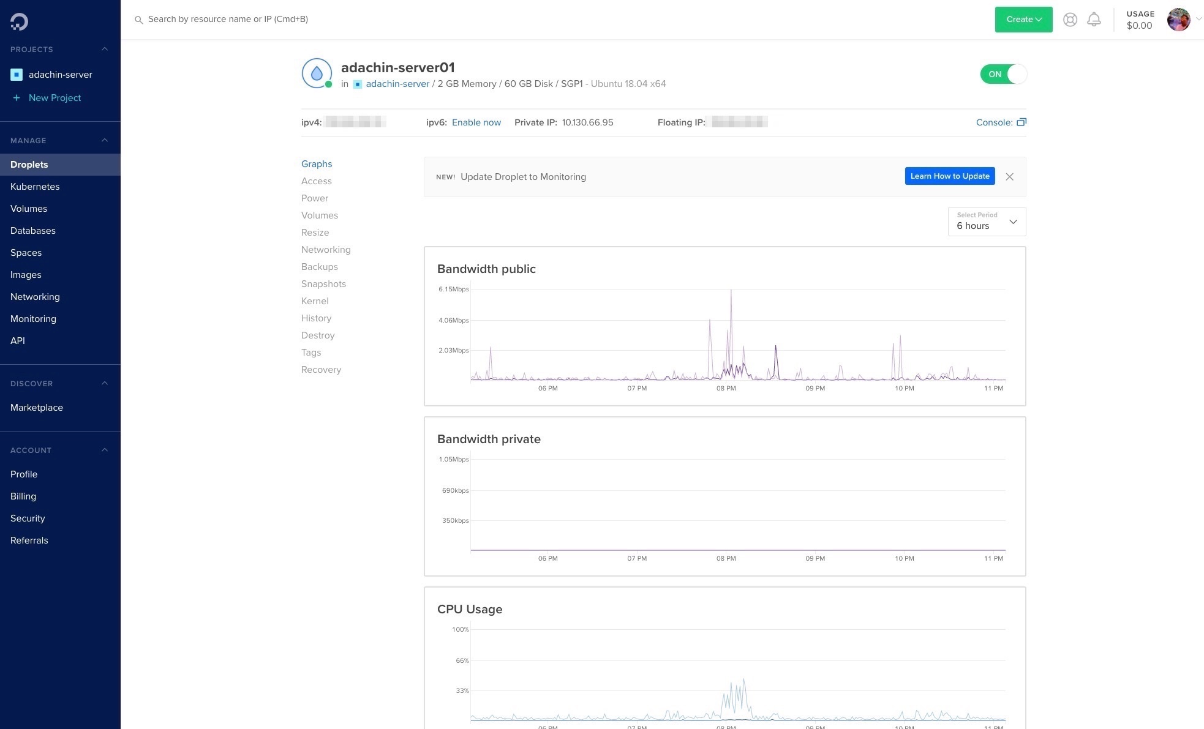Select Kubernetes in the sidebar menu
This screenshot has height=729, width=1204.
pos(35,187)
